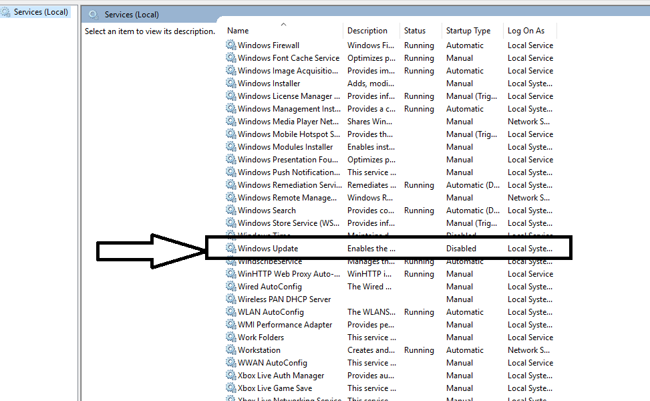Click the gear icon next to Workstation
The width and height of the screenshot is (650, 401).
[x=231, y=350]
